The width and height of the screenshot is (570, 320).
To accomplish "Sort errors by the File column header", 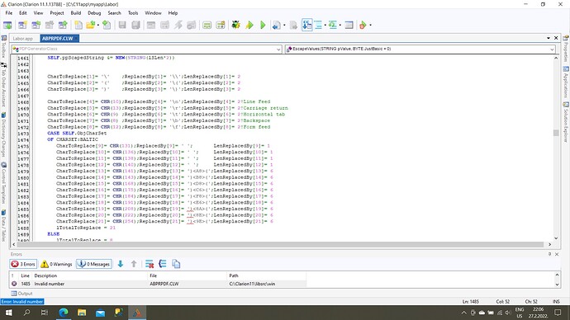I will [187, 275].
